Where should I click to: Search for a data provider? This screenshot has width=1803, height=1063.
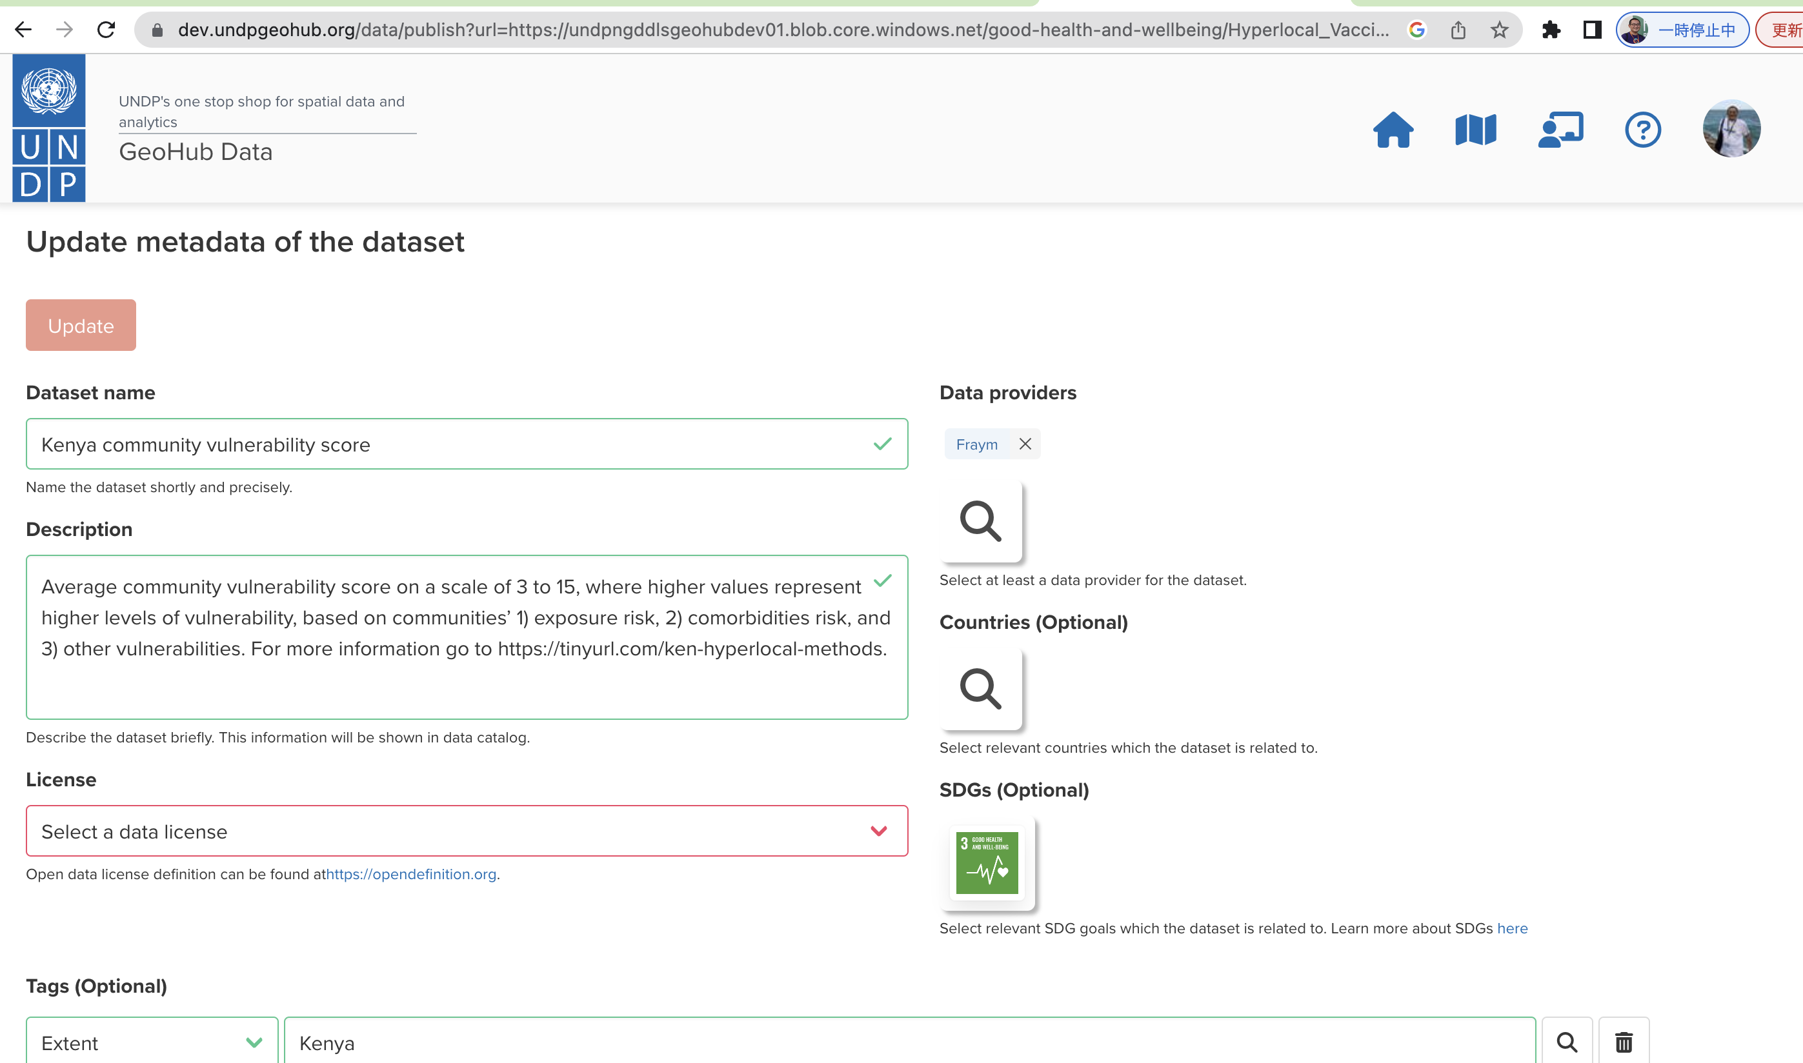(x=980, y=521)
